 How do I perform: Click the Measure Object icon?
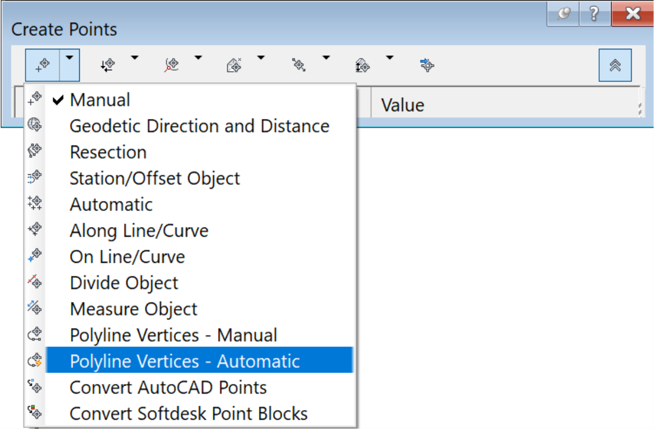35,307
